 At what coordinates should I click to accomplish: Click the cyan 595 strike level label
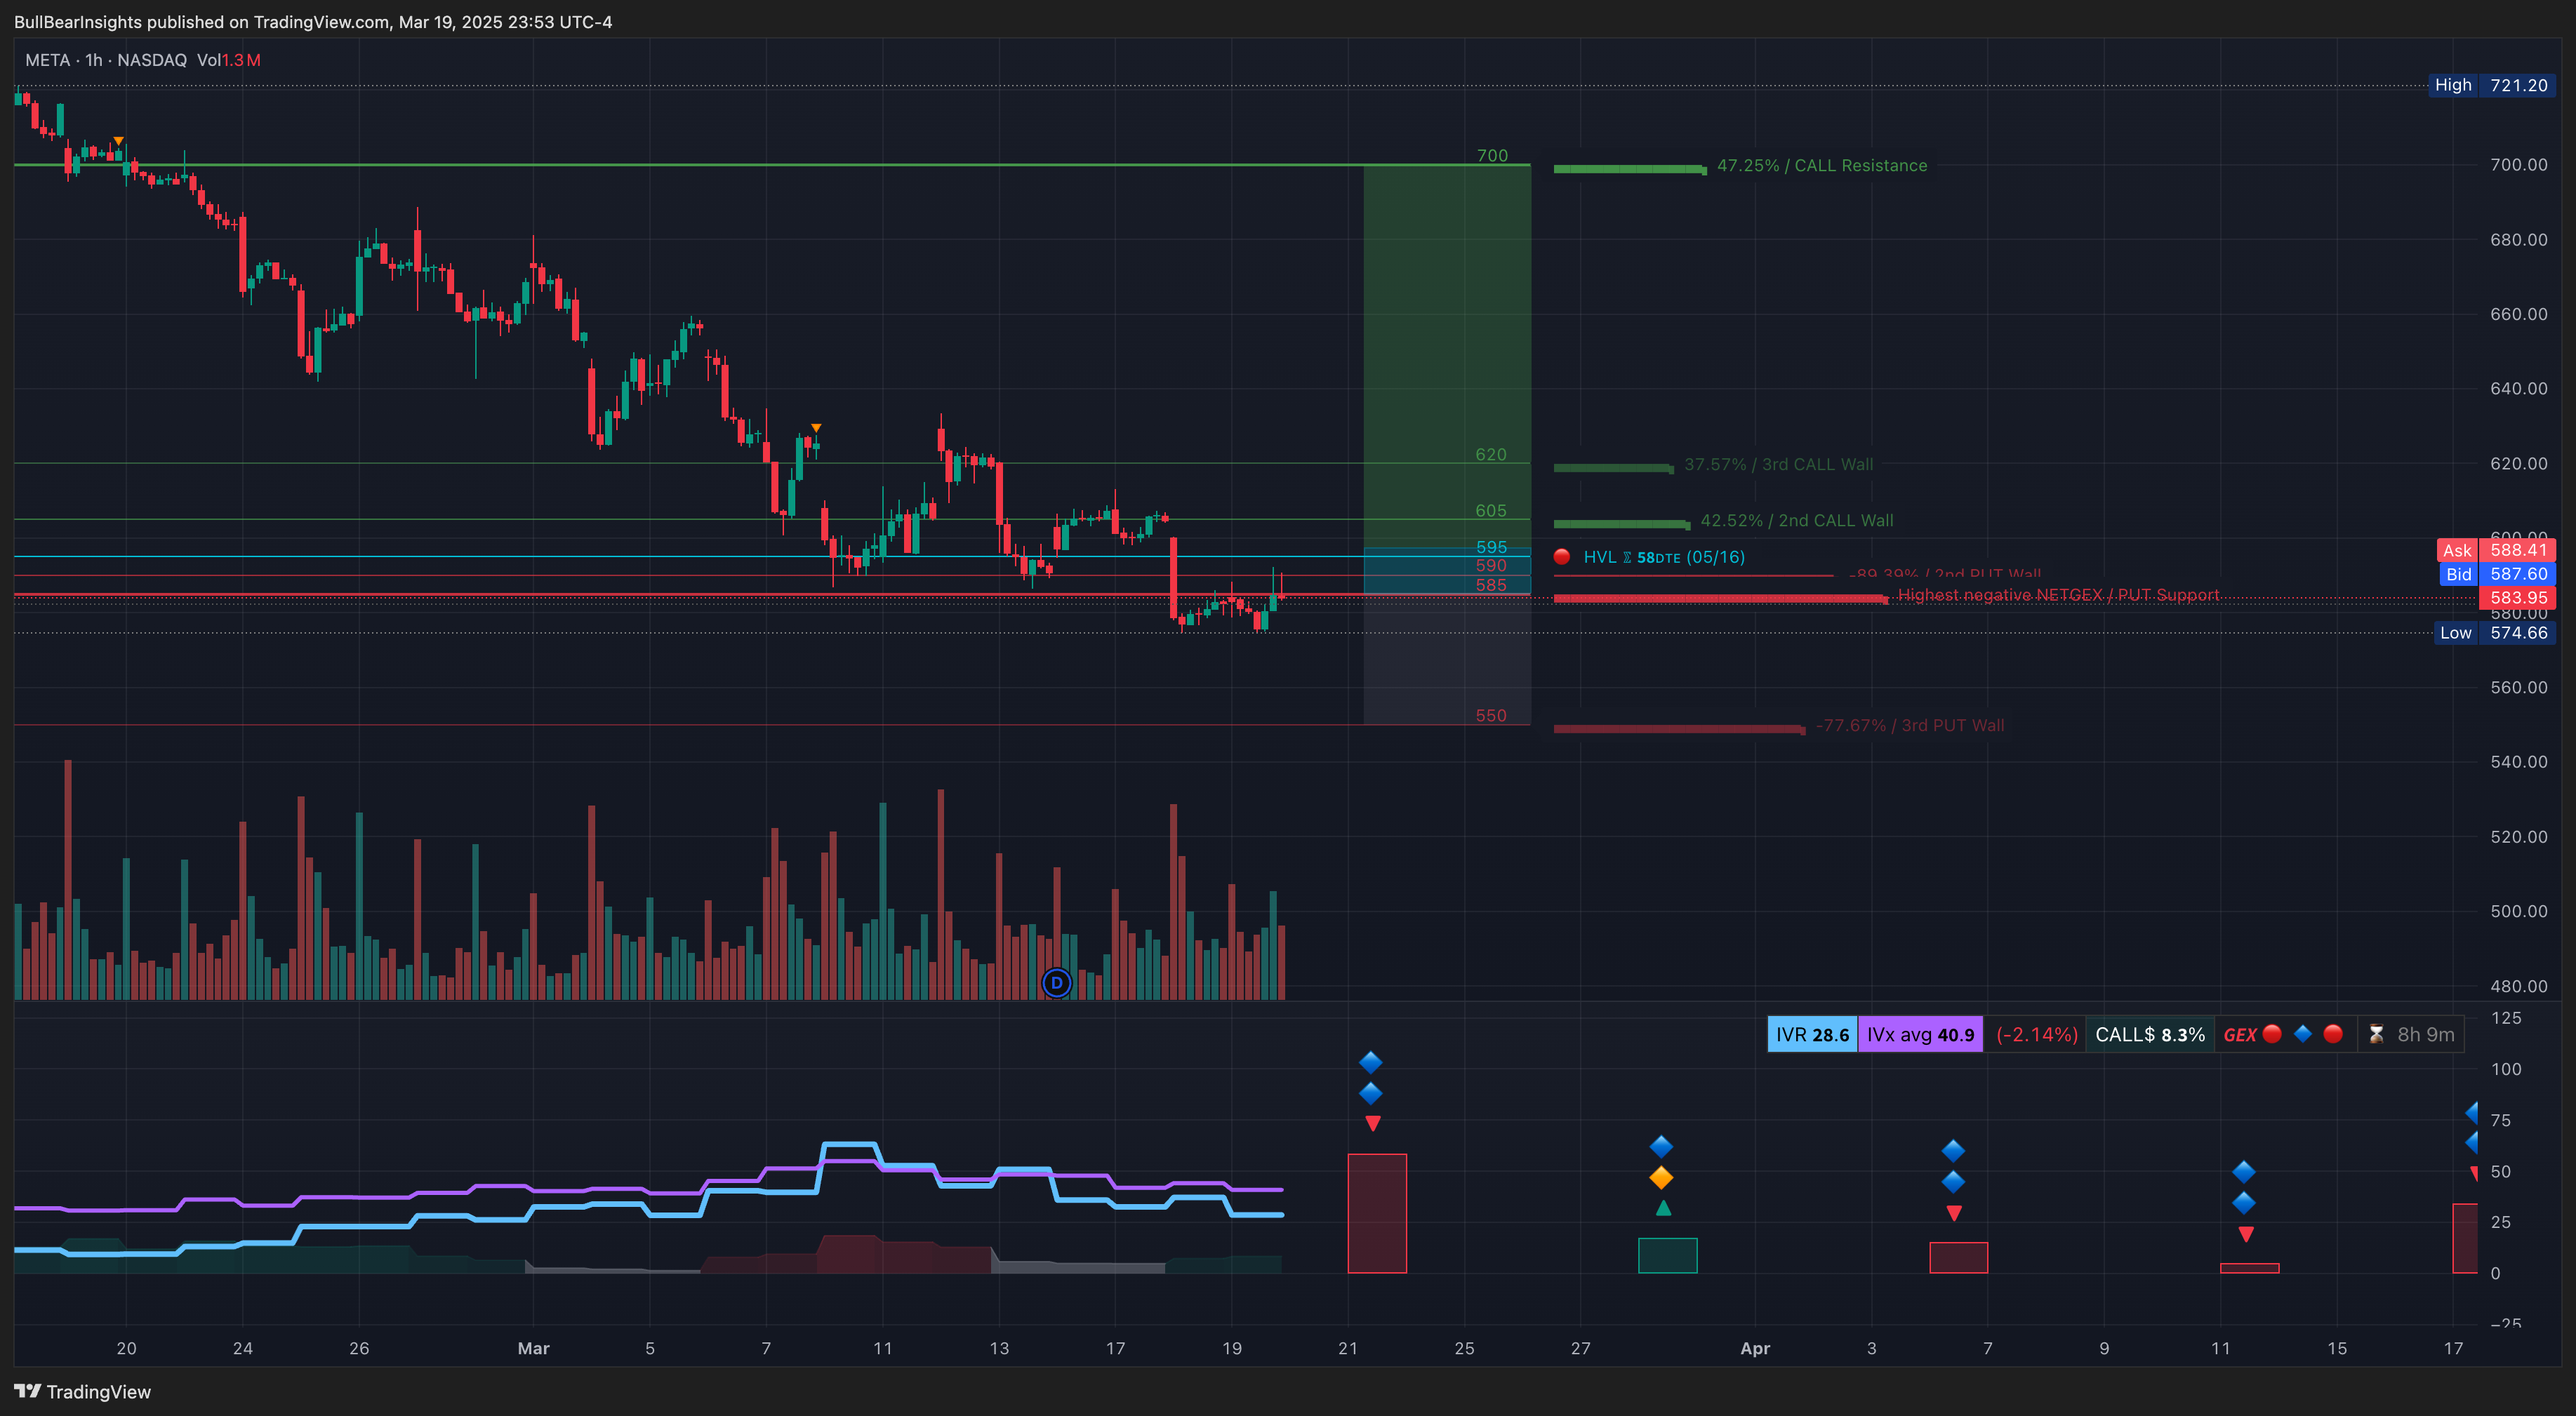coord(1490,547)
